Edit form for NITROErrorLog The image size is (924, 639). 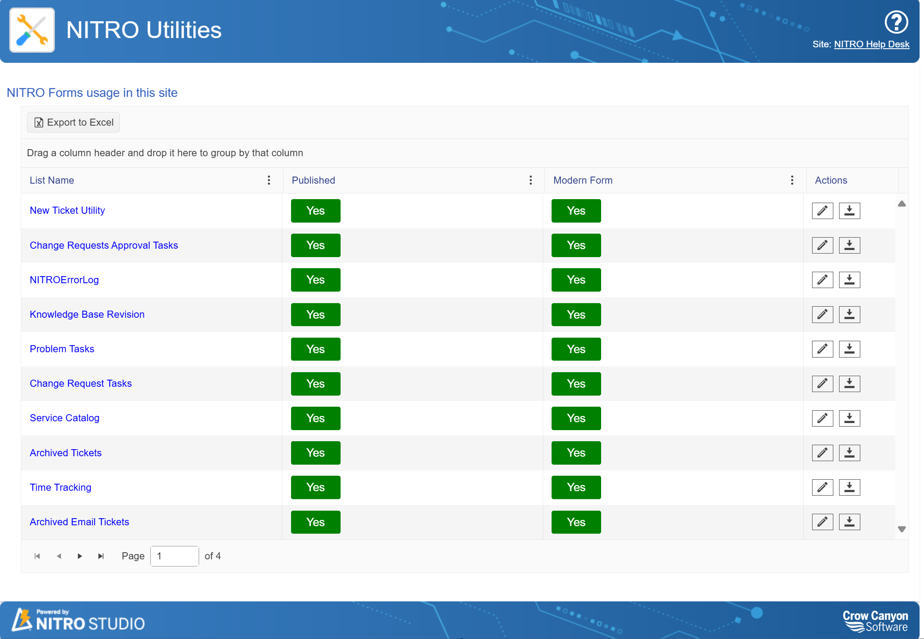[822, 280]
